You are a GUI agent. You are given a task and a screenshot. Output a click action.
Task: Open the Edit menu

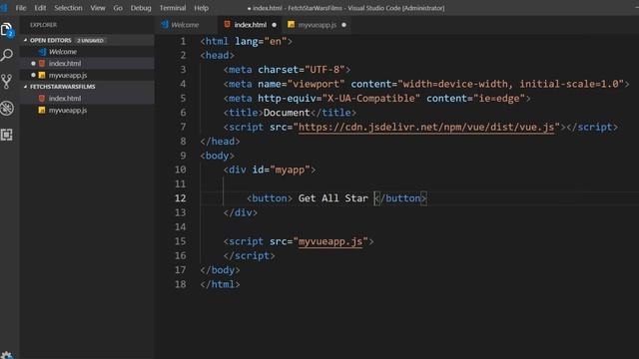click(x=40, y=8)
